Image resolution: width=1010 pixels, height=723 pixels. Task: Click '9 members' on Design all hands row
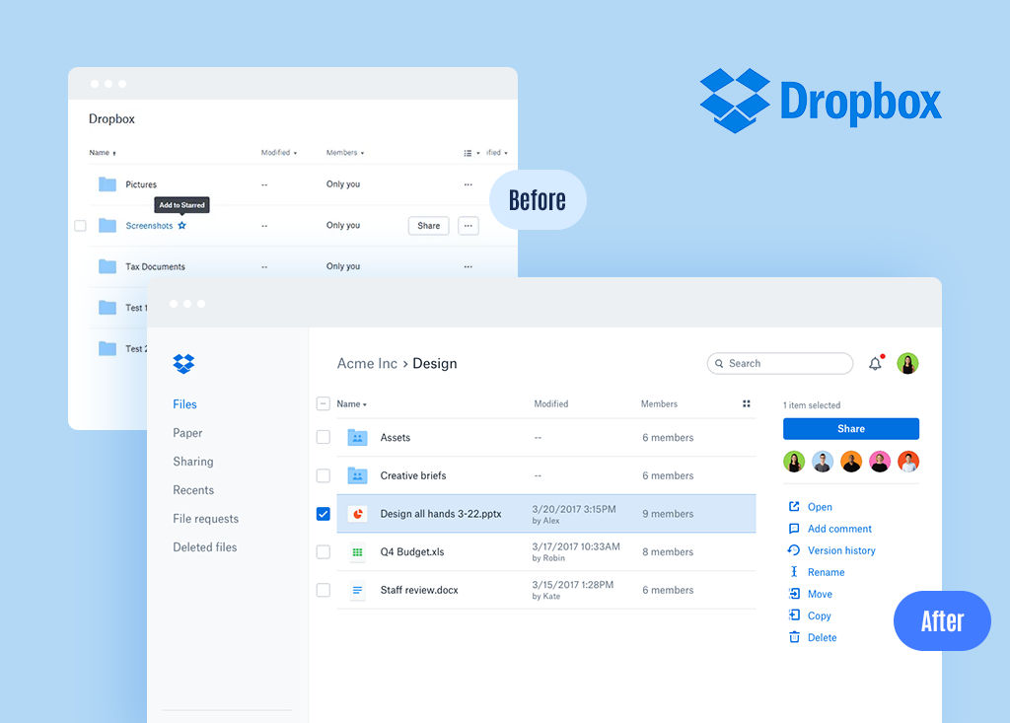(x=668, y=514)
